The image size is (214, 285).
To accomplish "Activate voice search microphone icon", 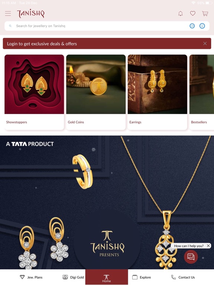I will coord(202,26).
